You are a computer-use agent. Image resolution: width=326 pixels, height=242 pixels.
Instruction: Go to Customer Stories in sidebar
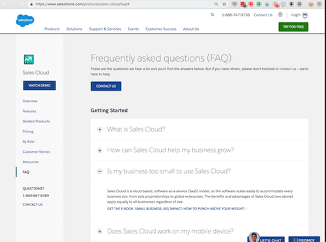(x=36, y=152)
